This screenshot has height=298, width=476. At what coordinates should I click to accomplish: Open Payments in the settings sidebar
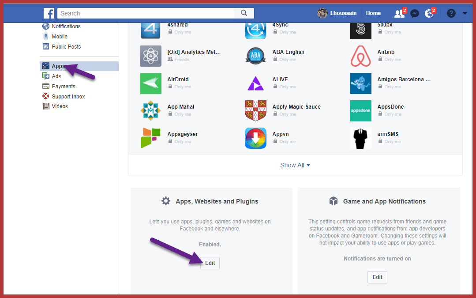(63, 87)
